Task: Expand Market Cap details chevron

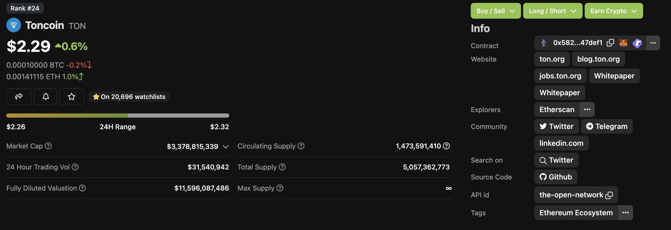Action: (x=226, y=147)
